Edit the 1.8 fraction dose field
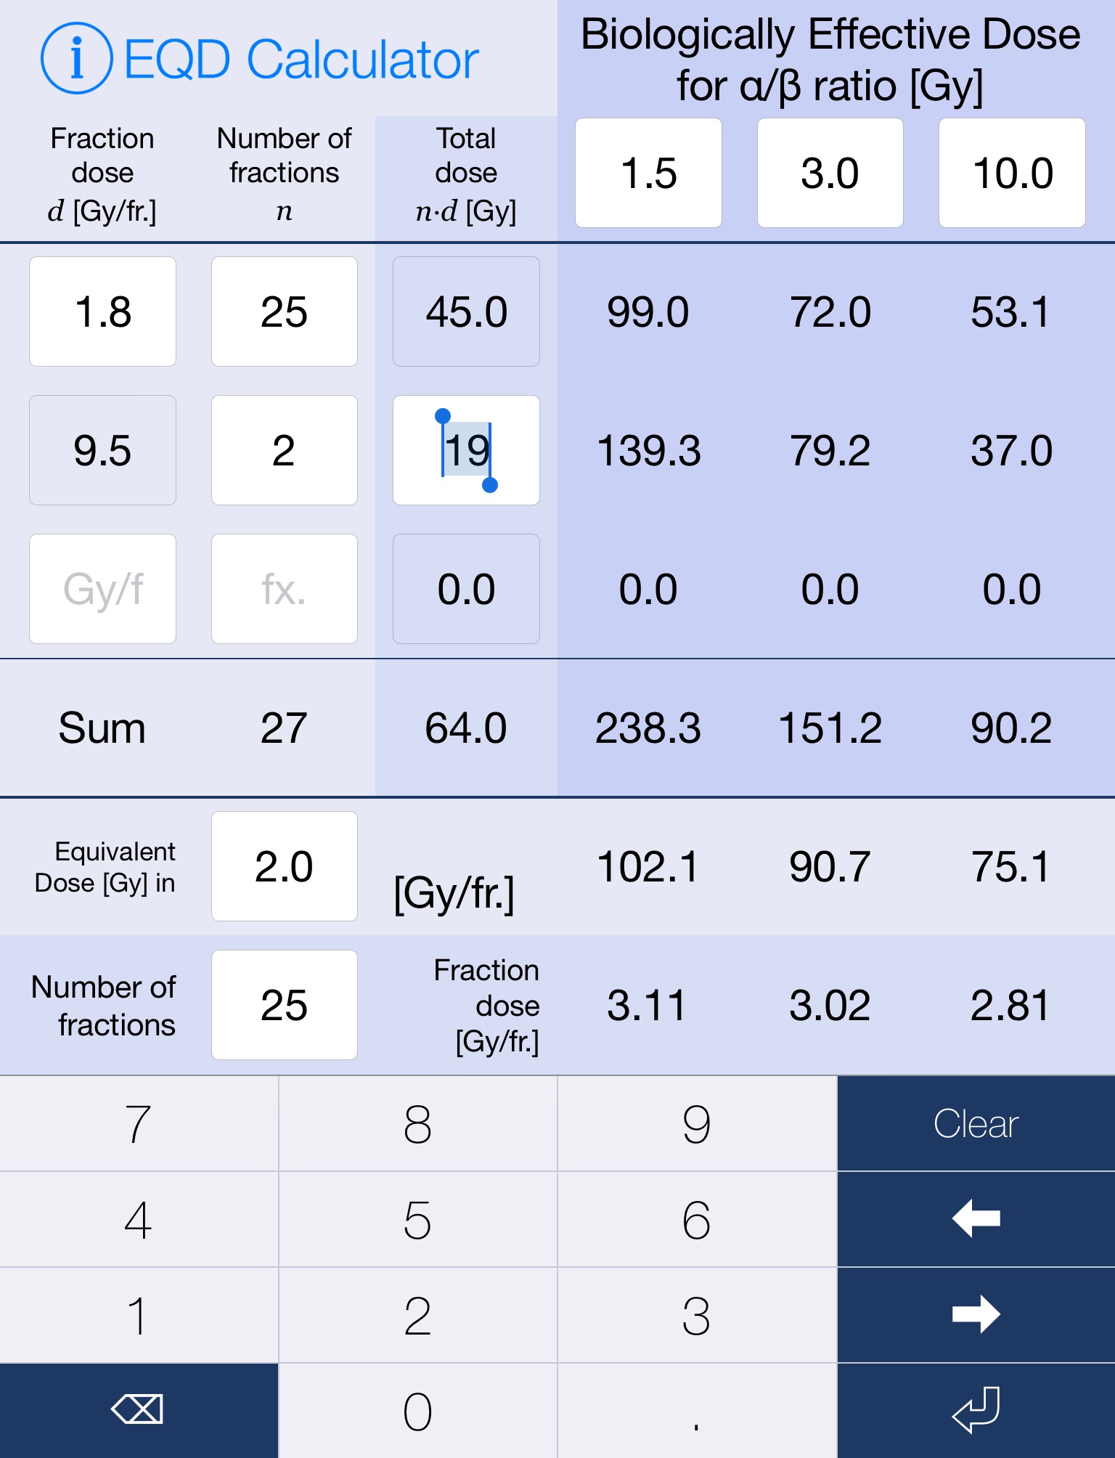 102,311
